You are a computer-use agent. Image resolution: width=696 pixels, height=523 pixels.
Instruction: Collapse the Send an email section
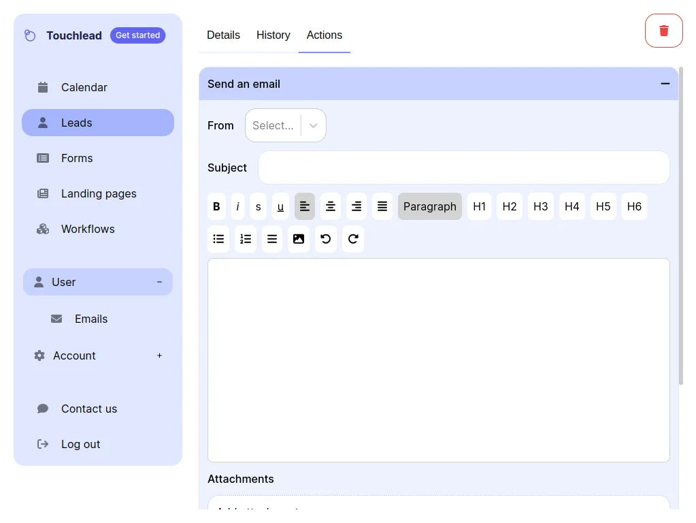(x=665, y=83)
